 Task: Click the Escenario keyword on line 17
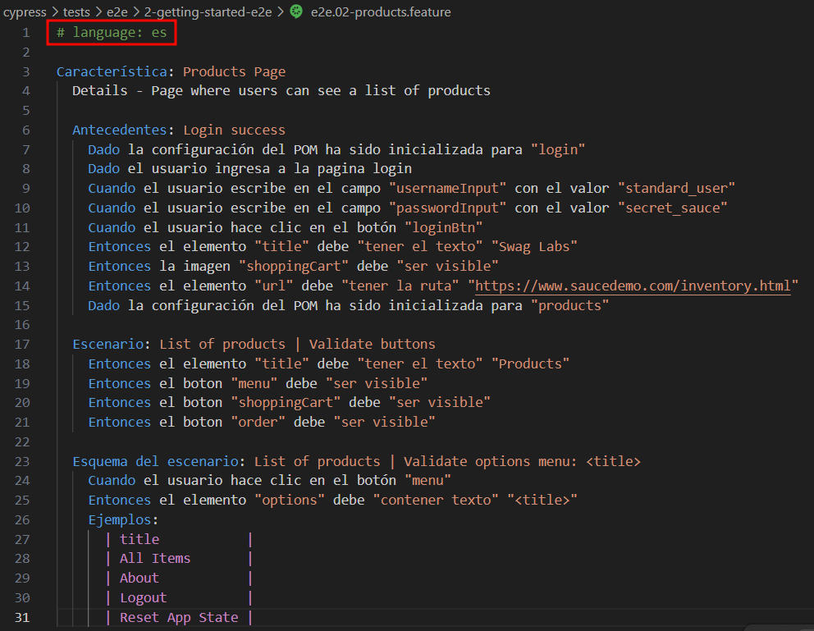pos(108,344)
